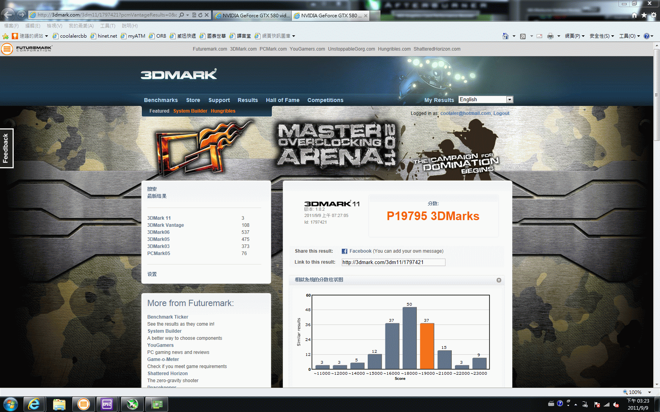Open the 3DMark06 results link
The height and width of the screenshot is (412, 660).
point(158,232)
